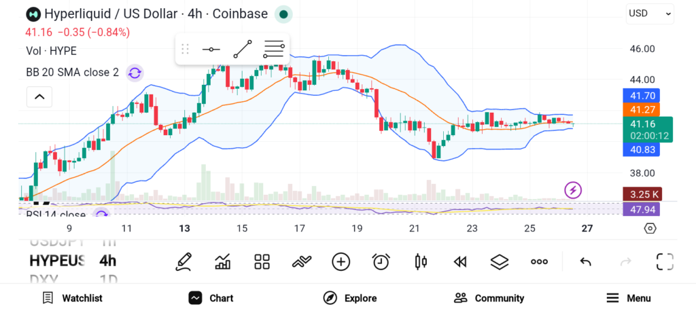Click the add symbol plus icon
The image size is (696, 313).
tap(341, 262)
